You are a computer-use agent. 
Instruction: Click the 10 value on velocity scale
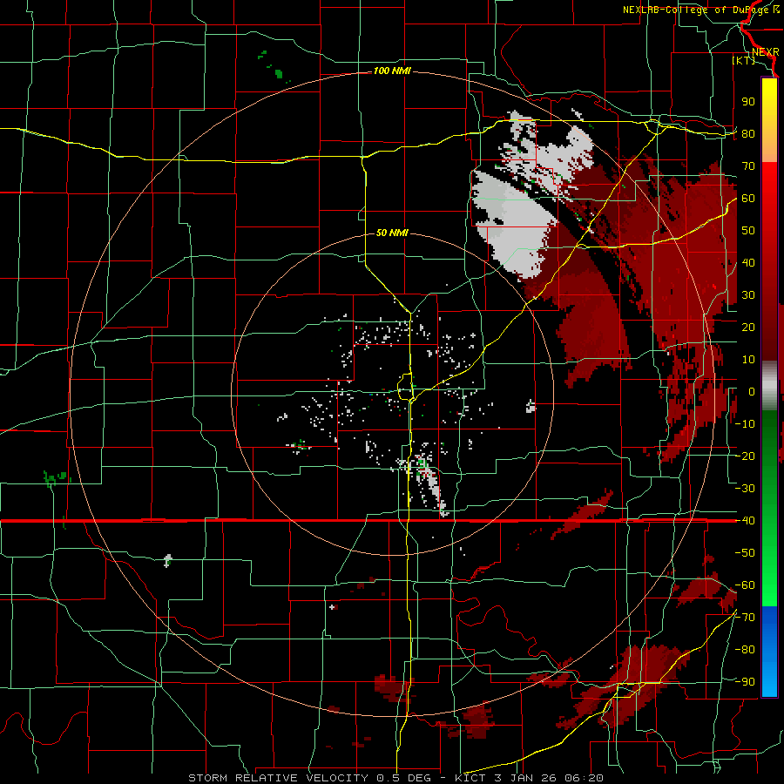pyautogui.click(x=748, y=360)
